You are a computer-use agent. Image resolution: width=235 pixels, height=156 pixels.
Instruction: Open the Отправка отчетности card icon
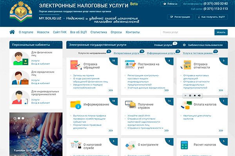tap(186, 65)
